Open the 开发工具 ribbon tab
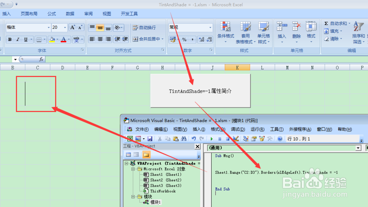This screenshot has height=207, width=368. (129, 14)
